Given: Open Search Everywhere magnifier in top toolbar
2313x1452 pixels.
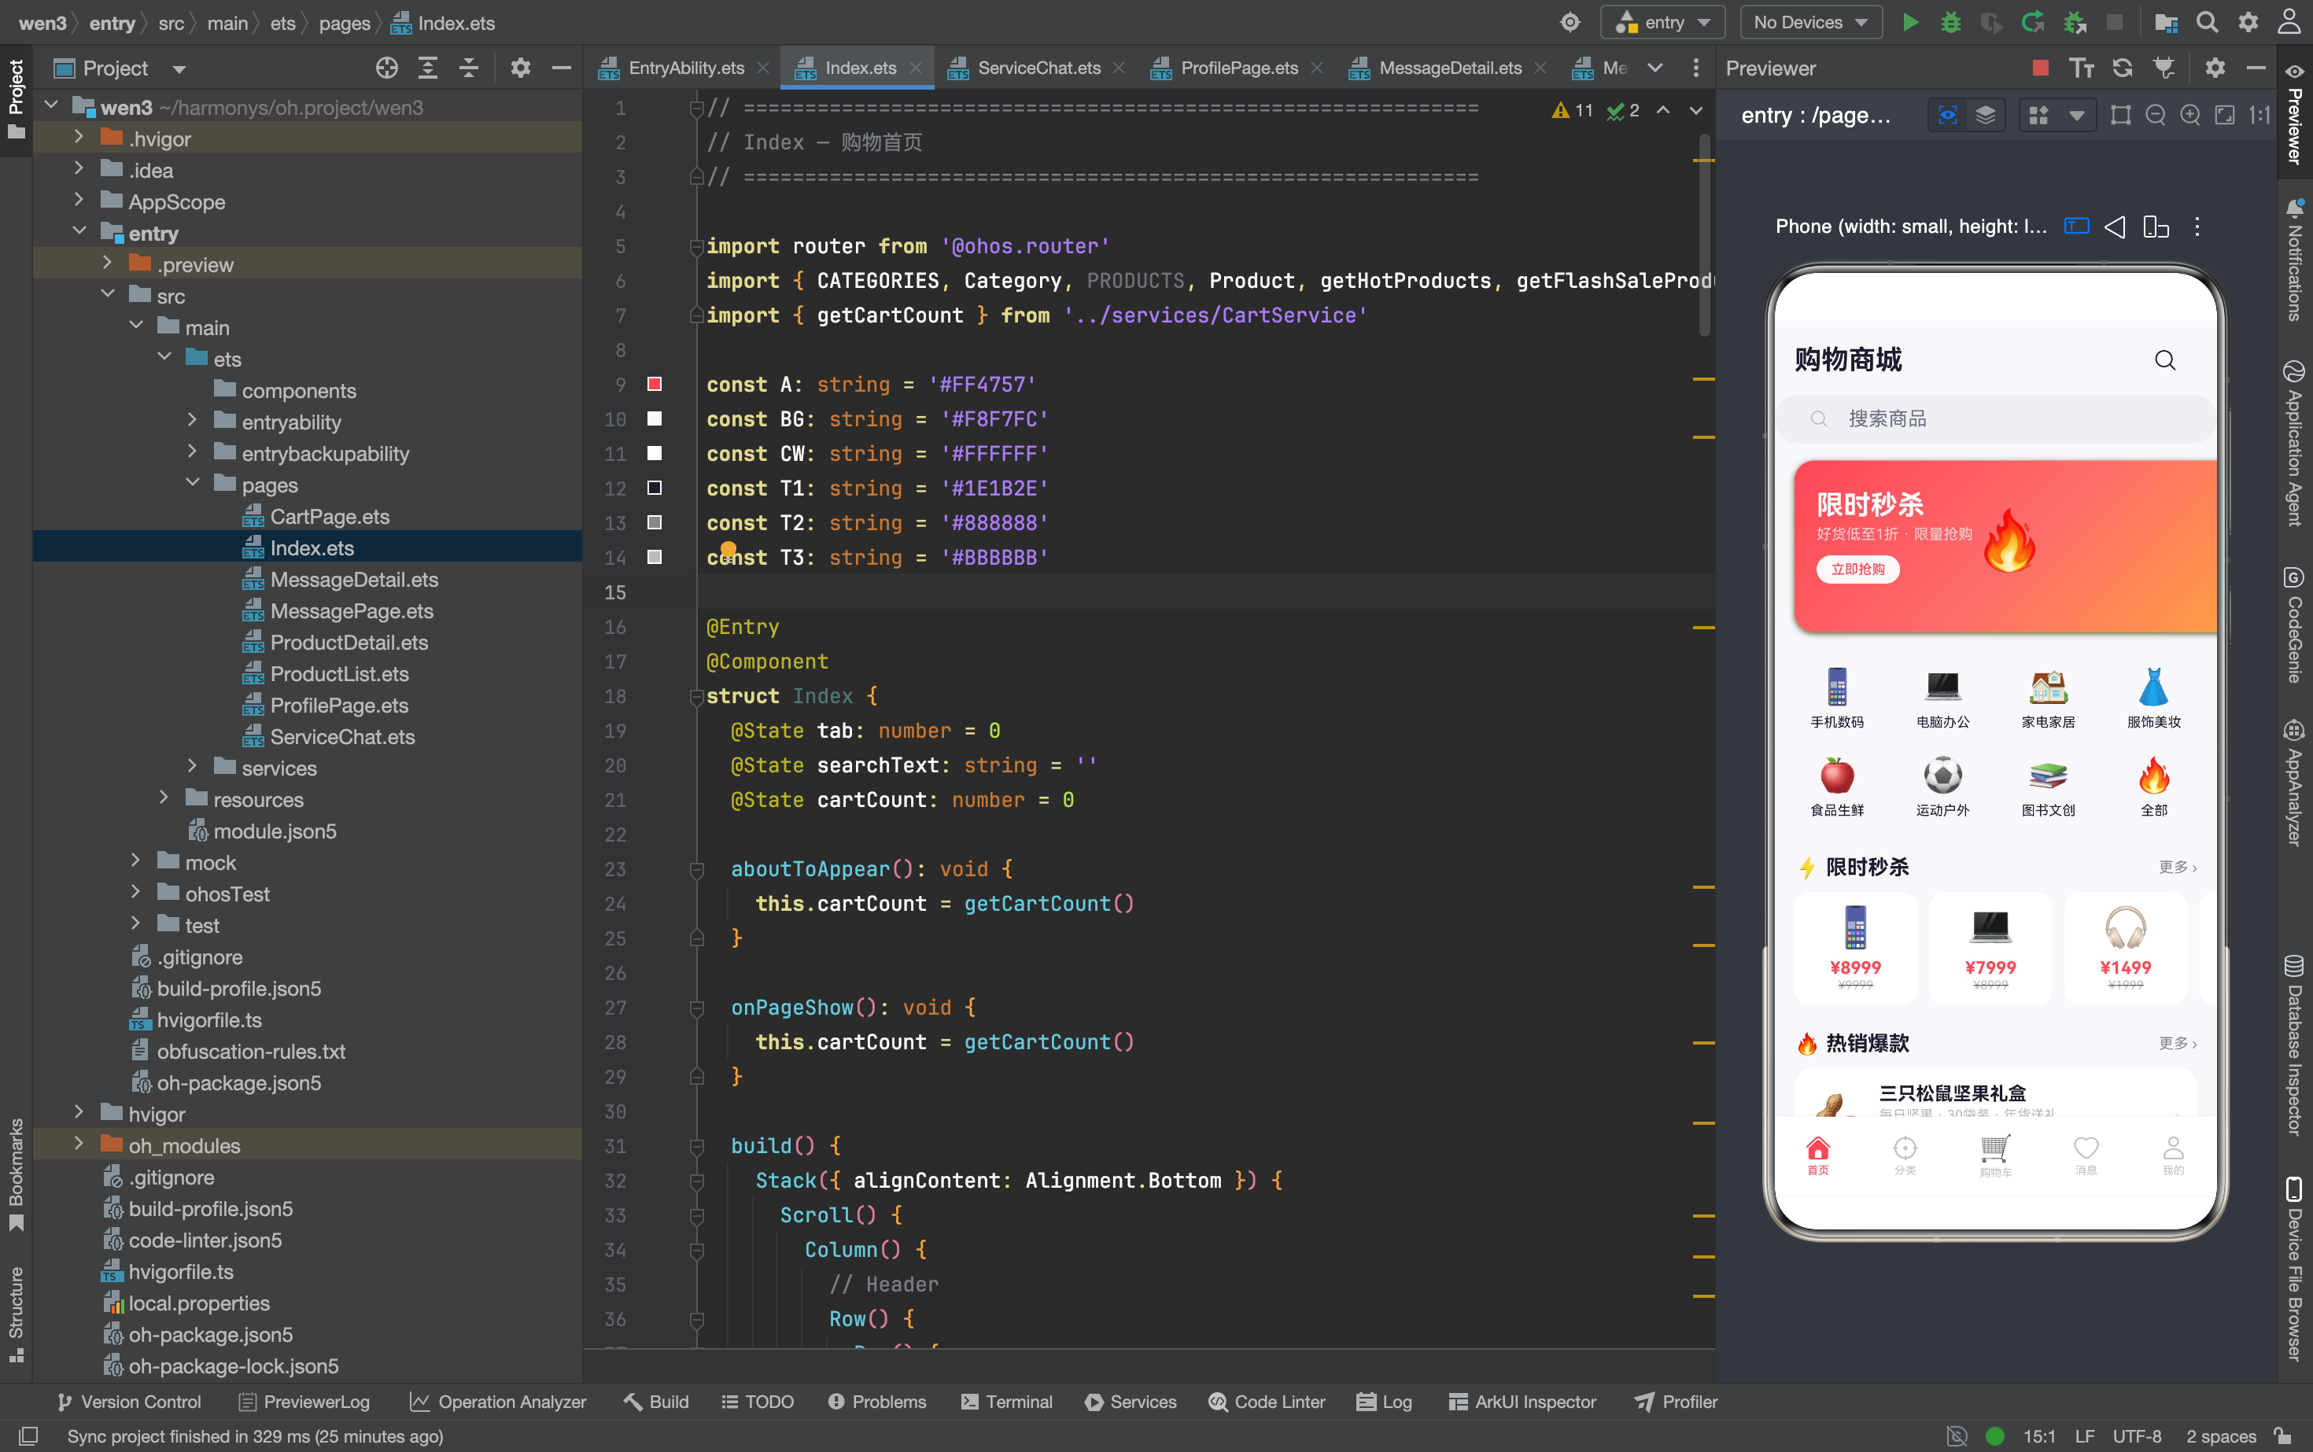Looking at the screenshot, I should [2208, 22].
